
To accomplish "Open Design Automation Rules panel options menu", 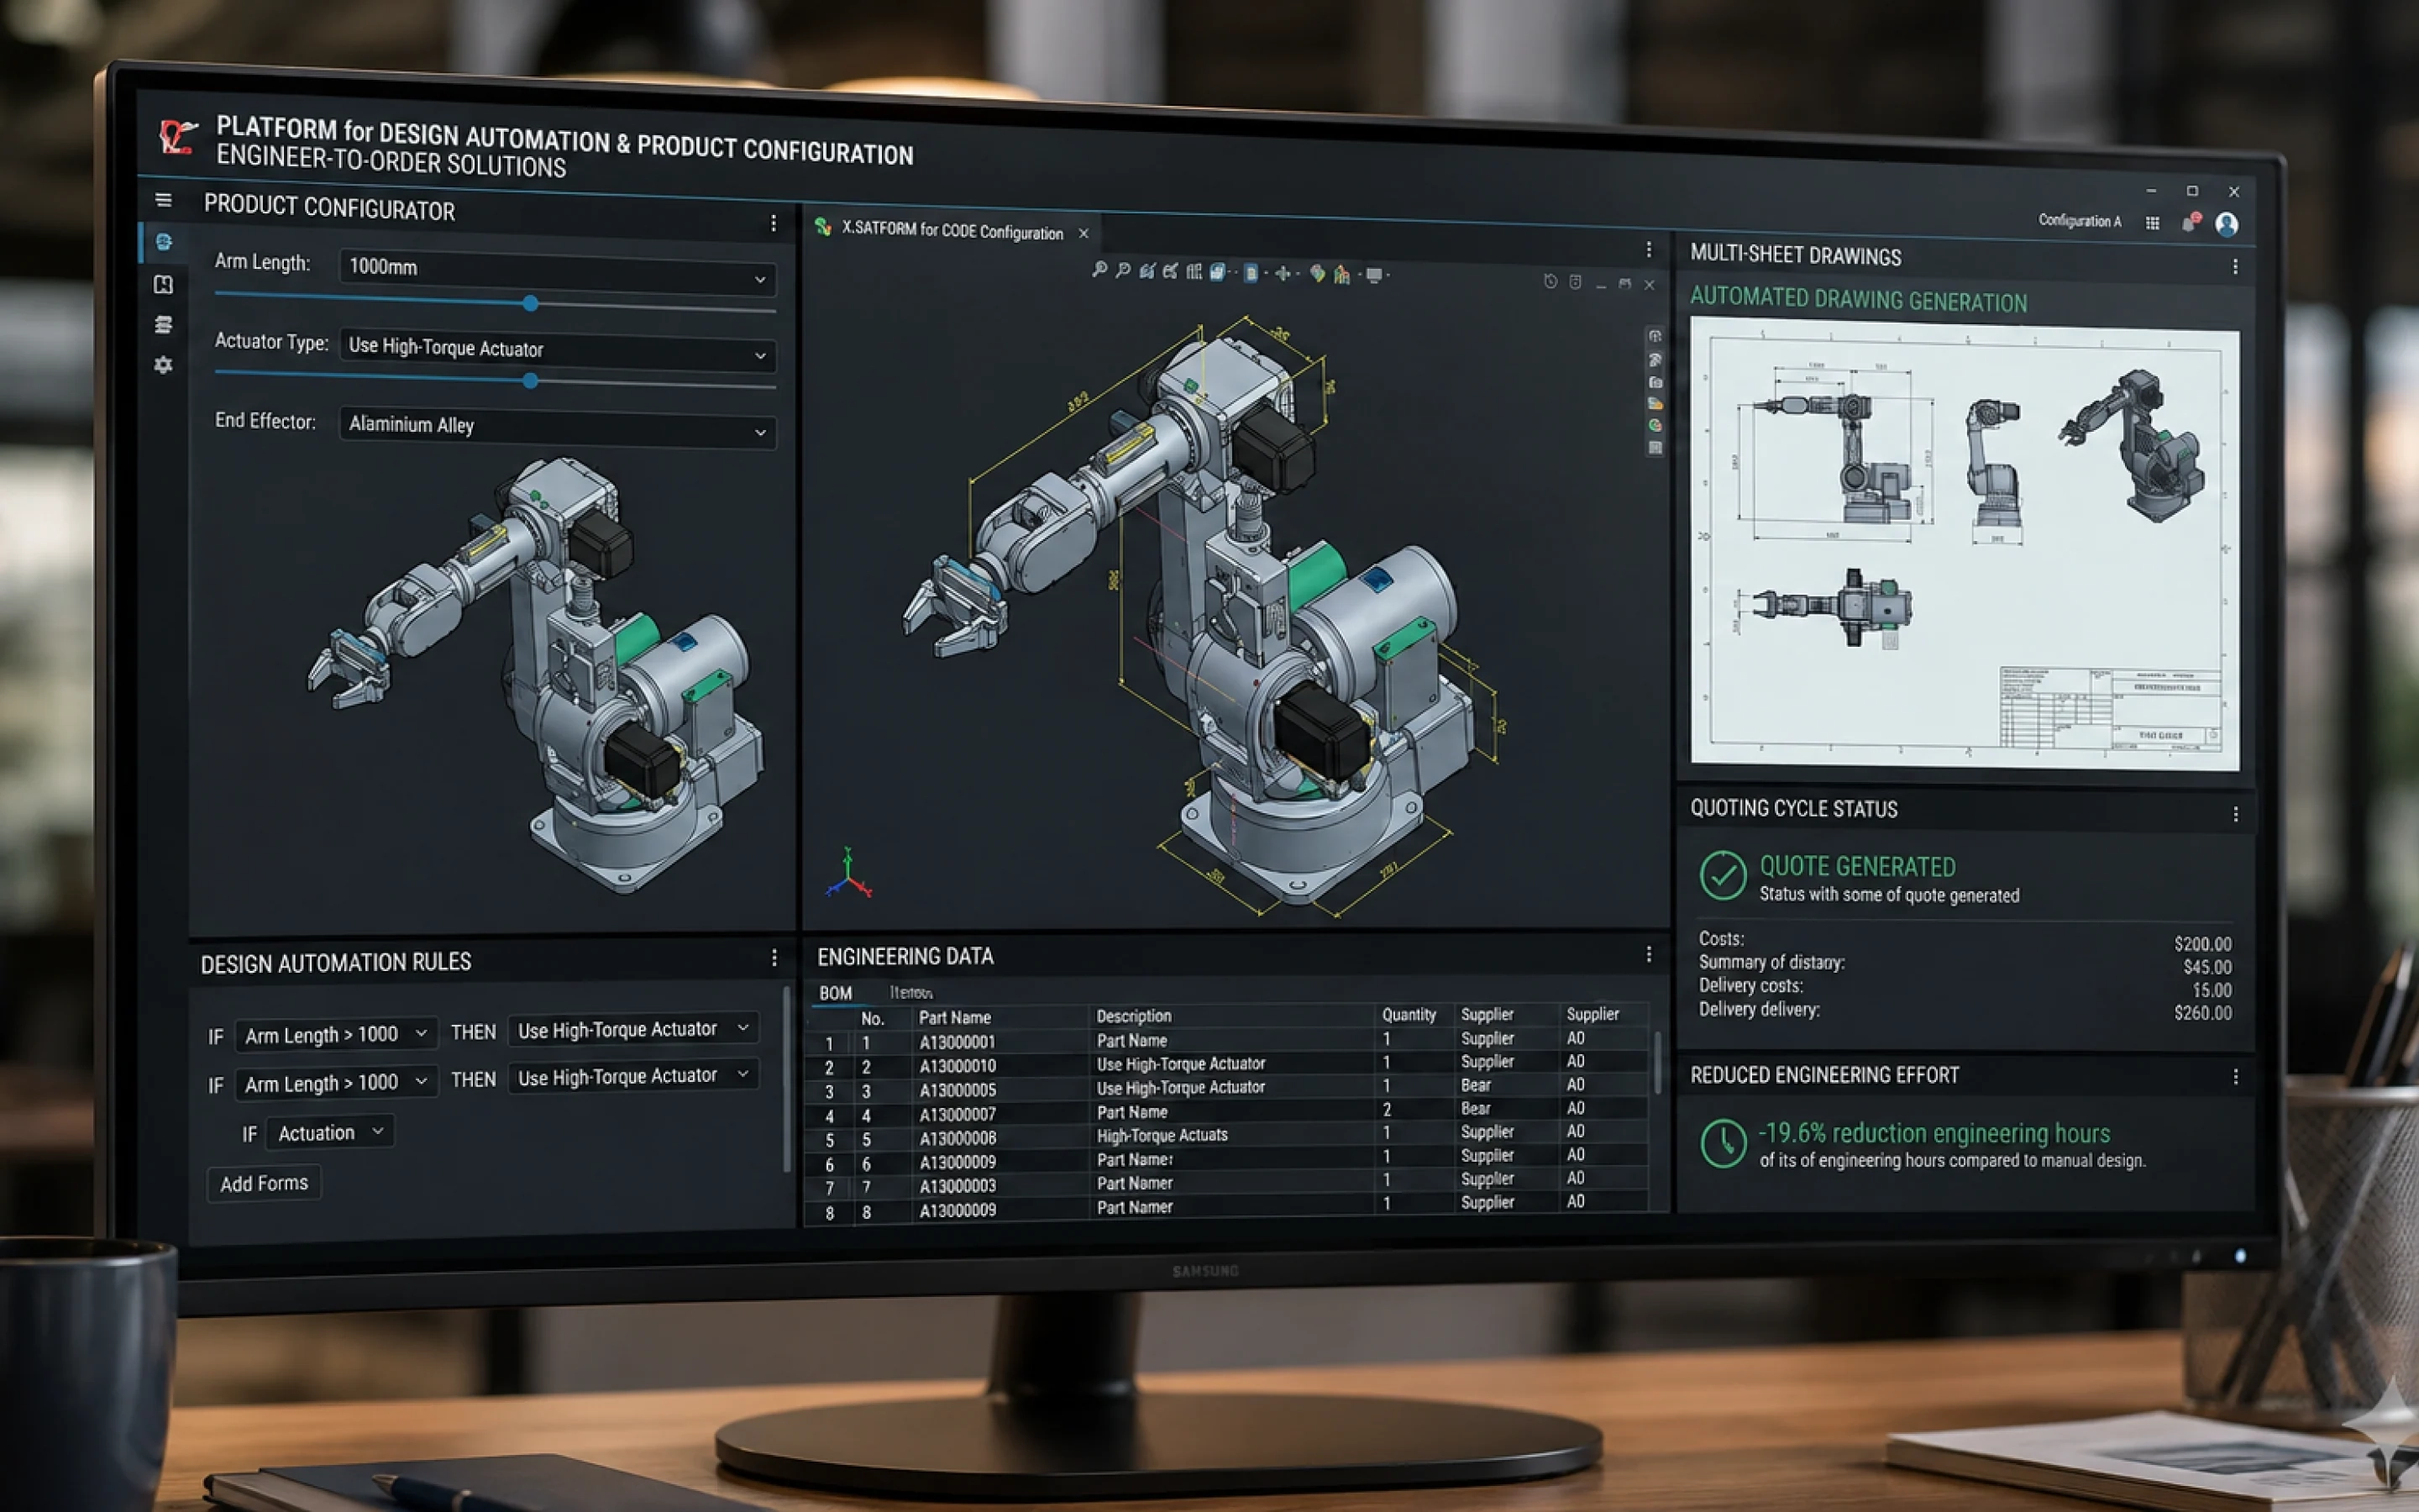I will (774, 958).
